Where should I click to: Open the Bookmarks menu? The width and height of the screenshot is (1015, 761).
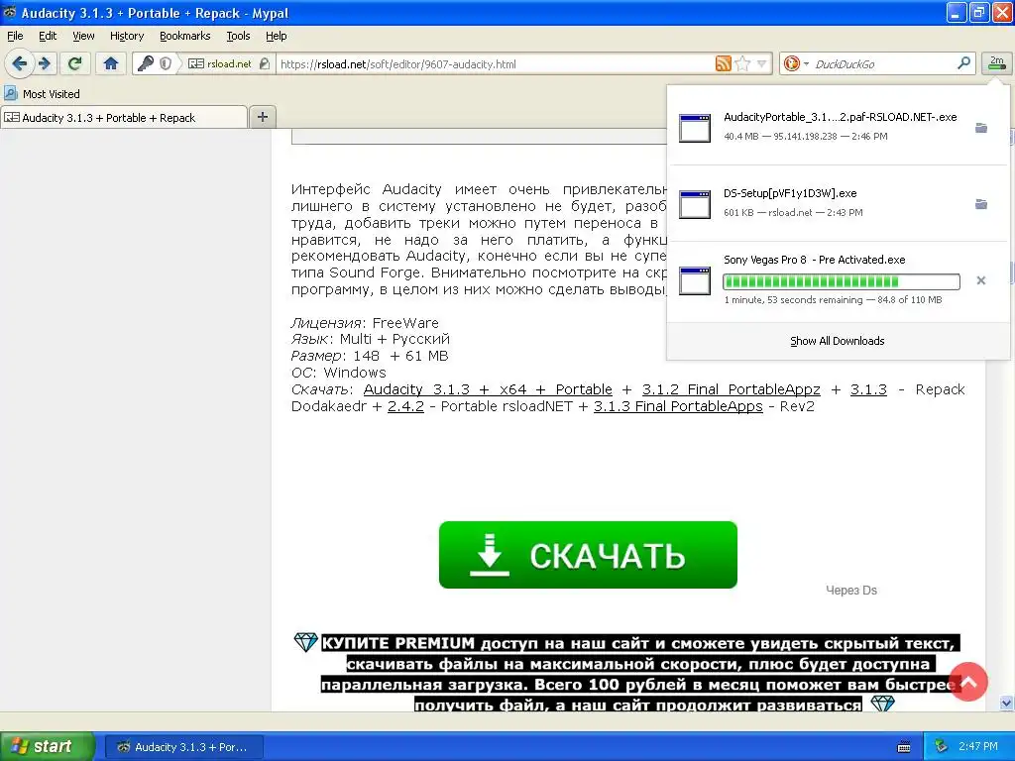[185, 36]
